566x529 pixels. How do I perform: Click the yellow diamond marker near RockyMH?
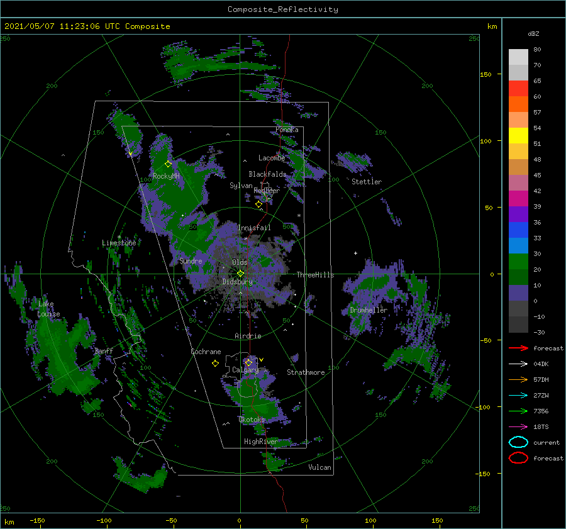[x=168, y=164]
